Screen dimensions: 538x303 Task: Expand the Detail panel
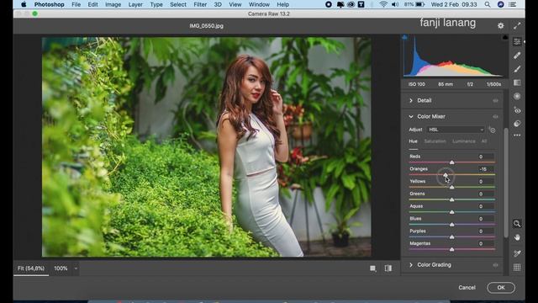click(x=411, y=101)
